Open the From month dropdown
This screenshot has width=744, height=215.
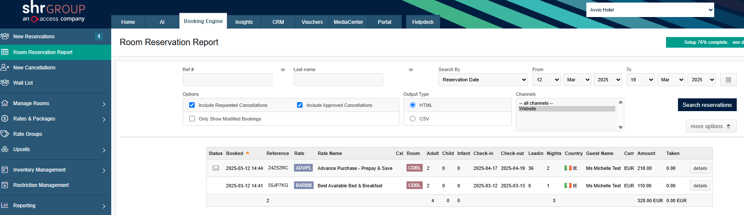point(577,80)
